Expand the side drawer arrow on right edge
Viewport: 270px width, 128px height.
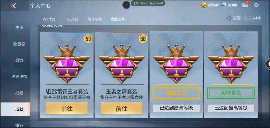(x=268, y=64)
